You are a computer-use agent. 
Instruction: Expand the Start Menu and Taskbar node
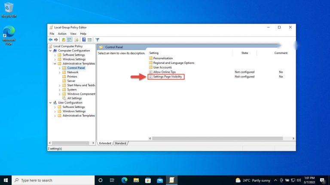point(60,85)
